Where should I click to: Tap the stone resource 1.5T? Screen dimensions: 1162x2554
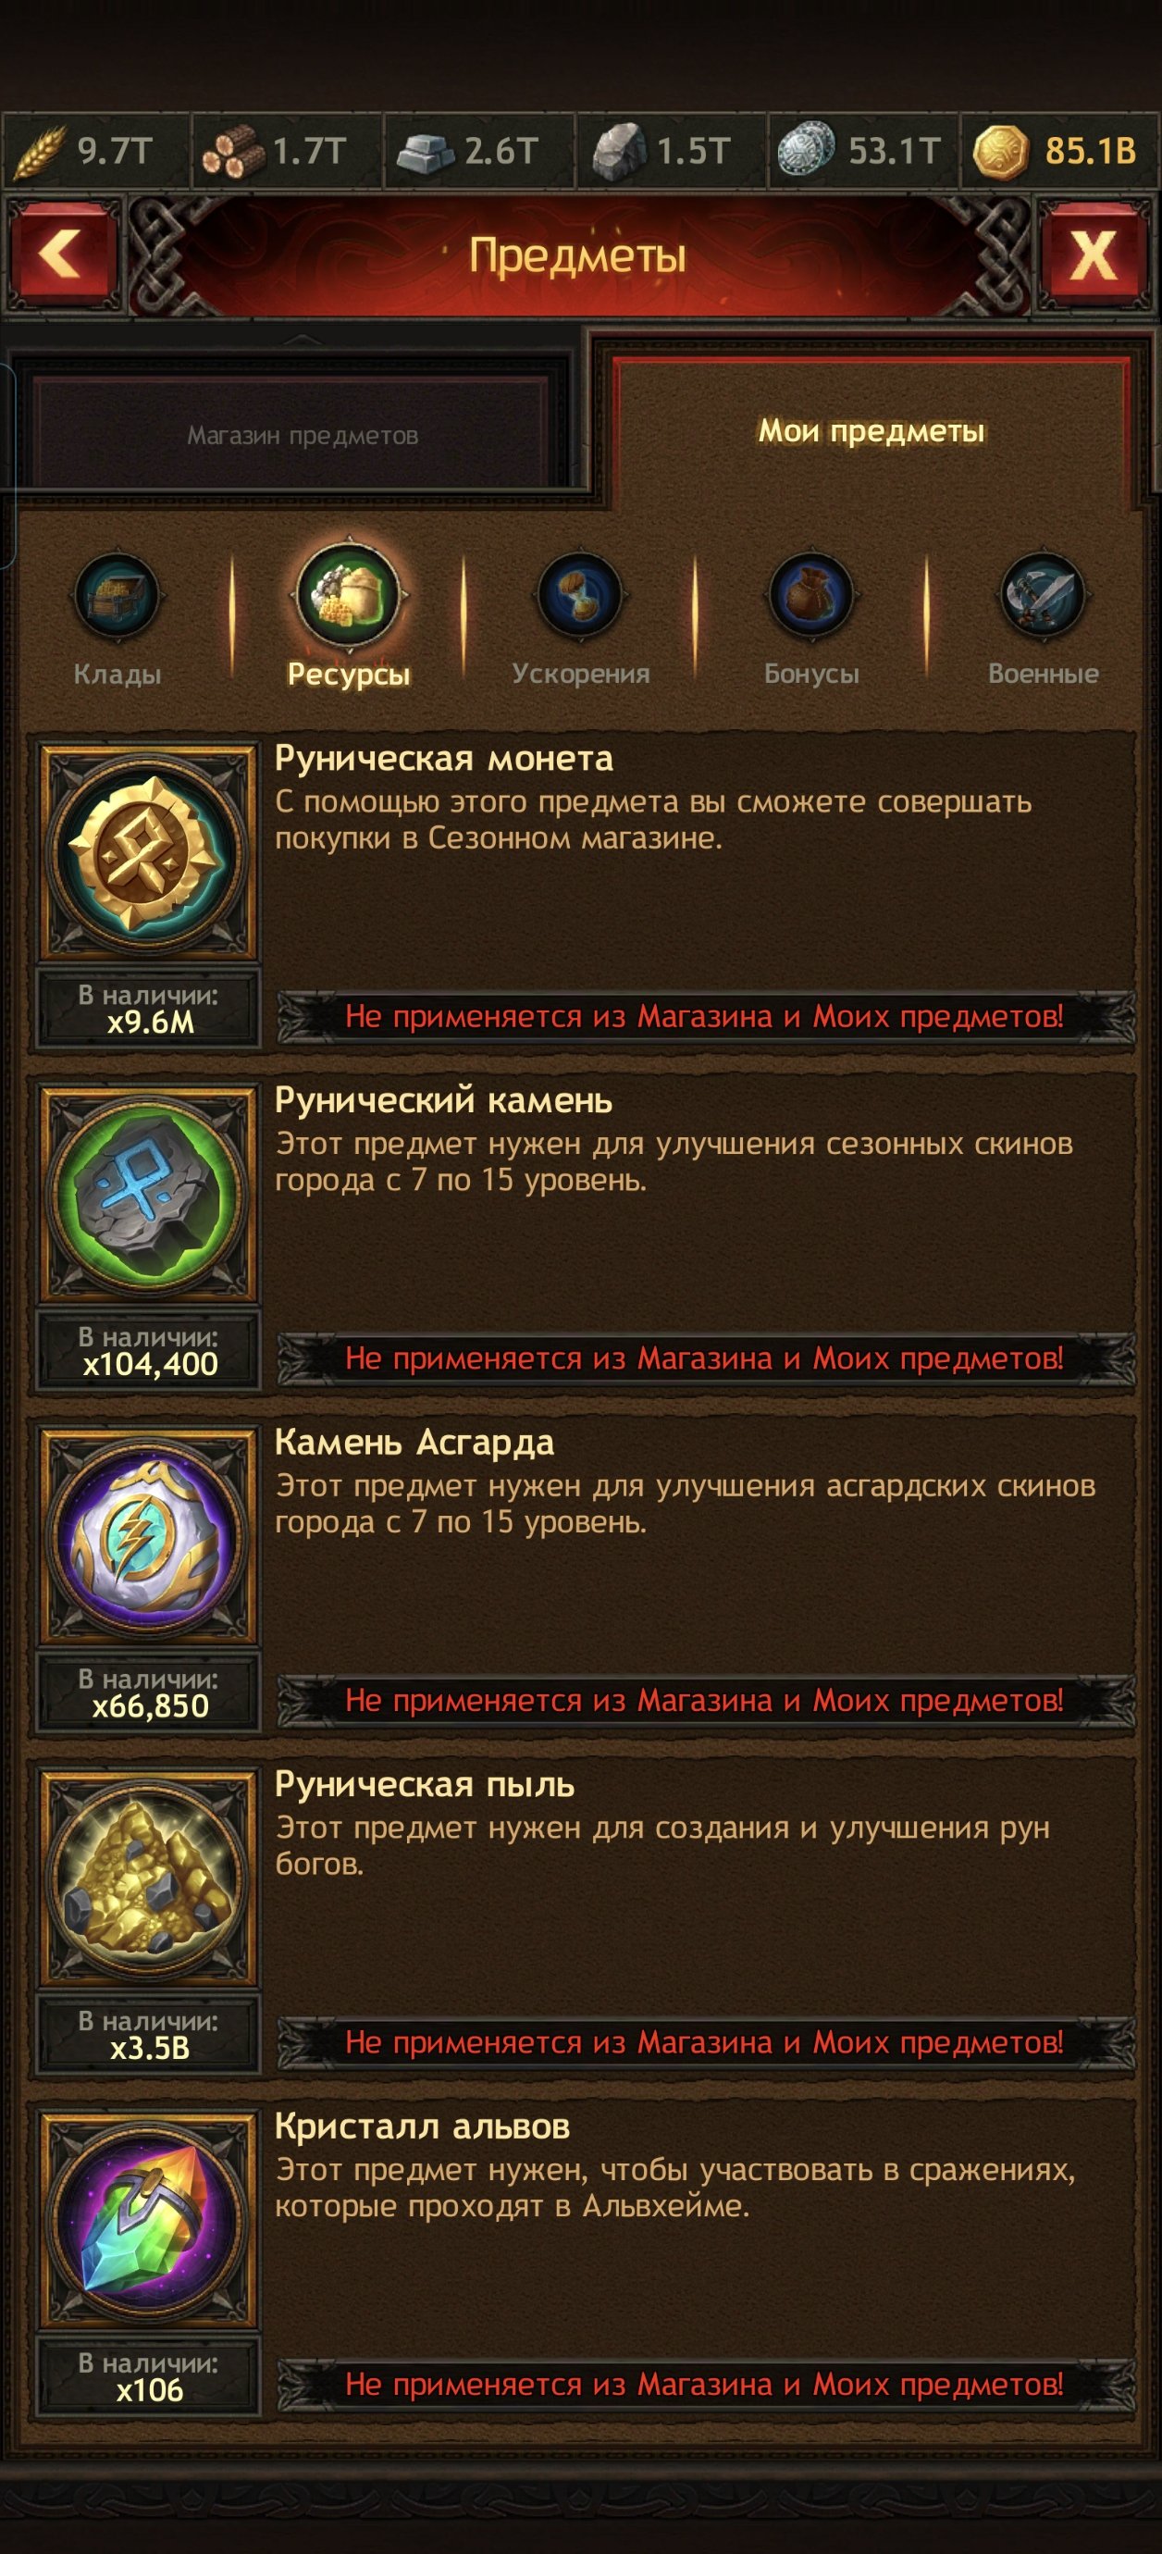tap(672, 151)
